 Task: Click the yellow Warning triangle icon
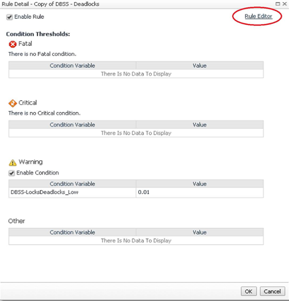pyautogui.click(x=13, y=162)
